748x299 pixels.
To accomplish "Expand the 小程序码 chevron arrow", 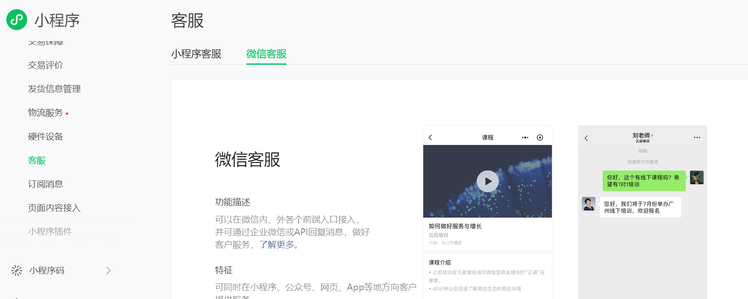I will tap(108, 271).
